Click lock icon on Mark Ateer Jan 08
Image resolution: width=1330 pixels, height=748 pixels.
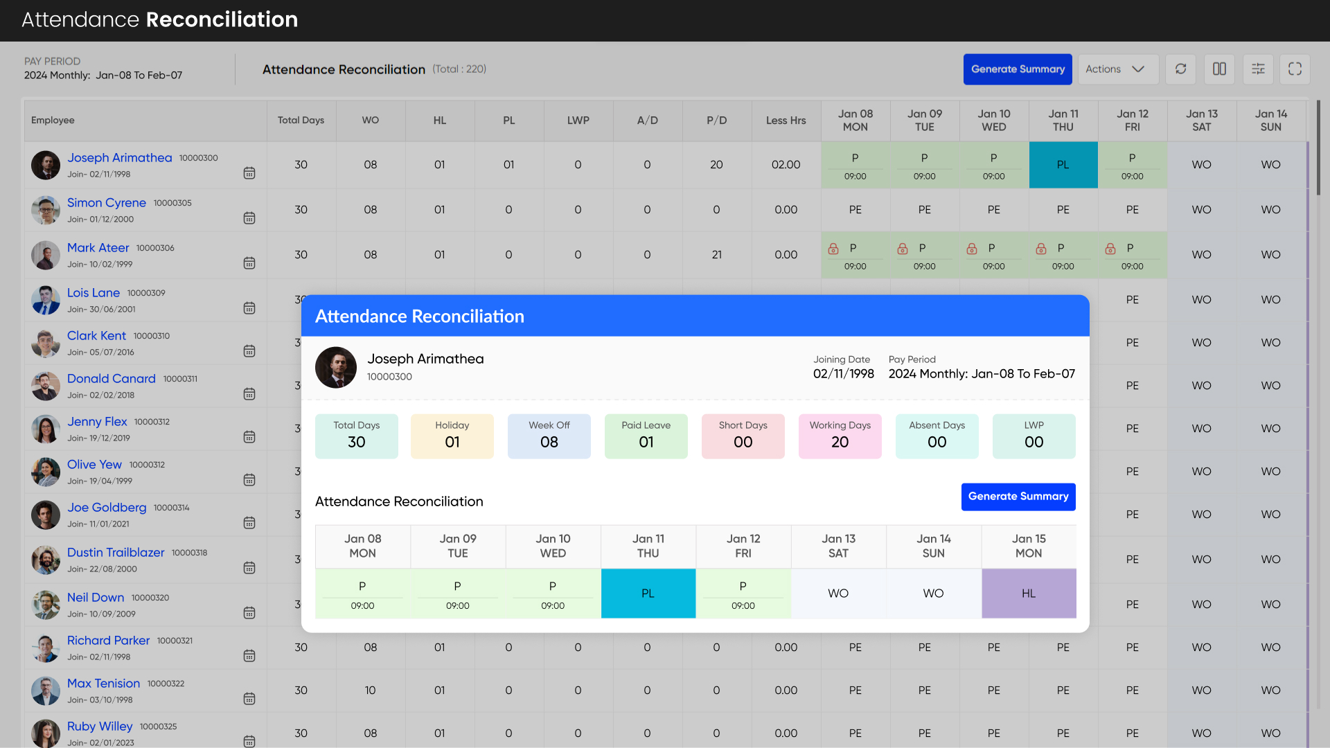pos(833,249)
